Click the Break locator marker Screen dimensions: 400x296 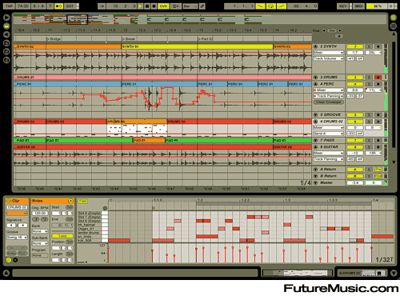(129, 39)
